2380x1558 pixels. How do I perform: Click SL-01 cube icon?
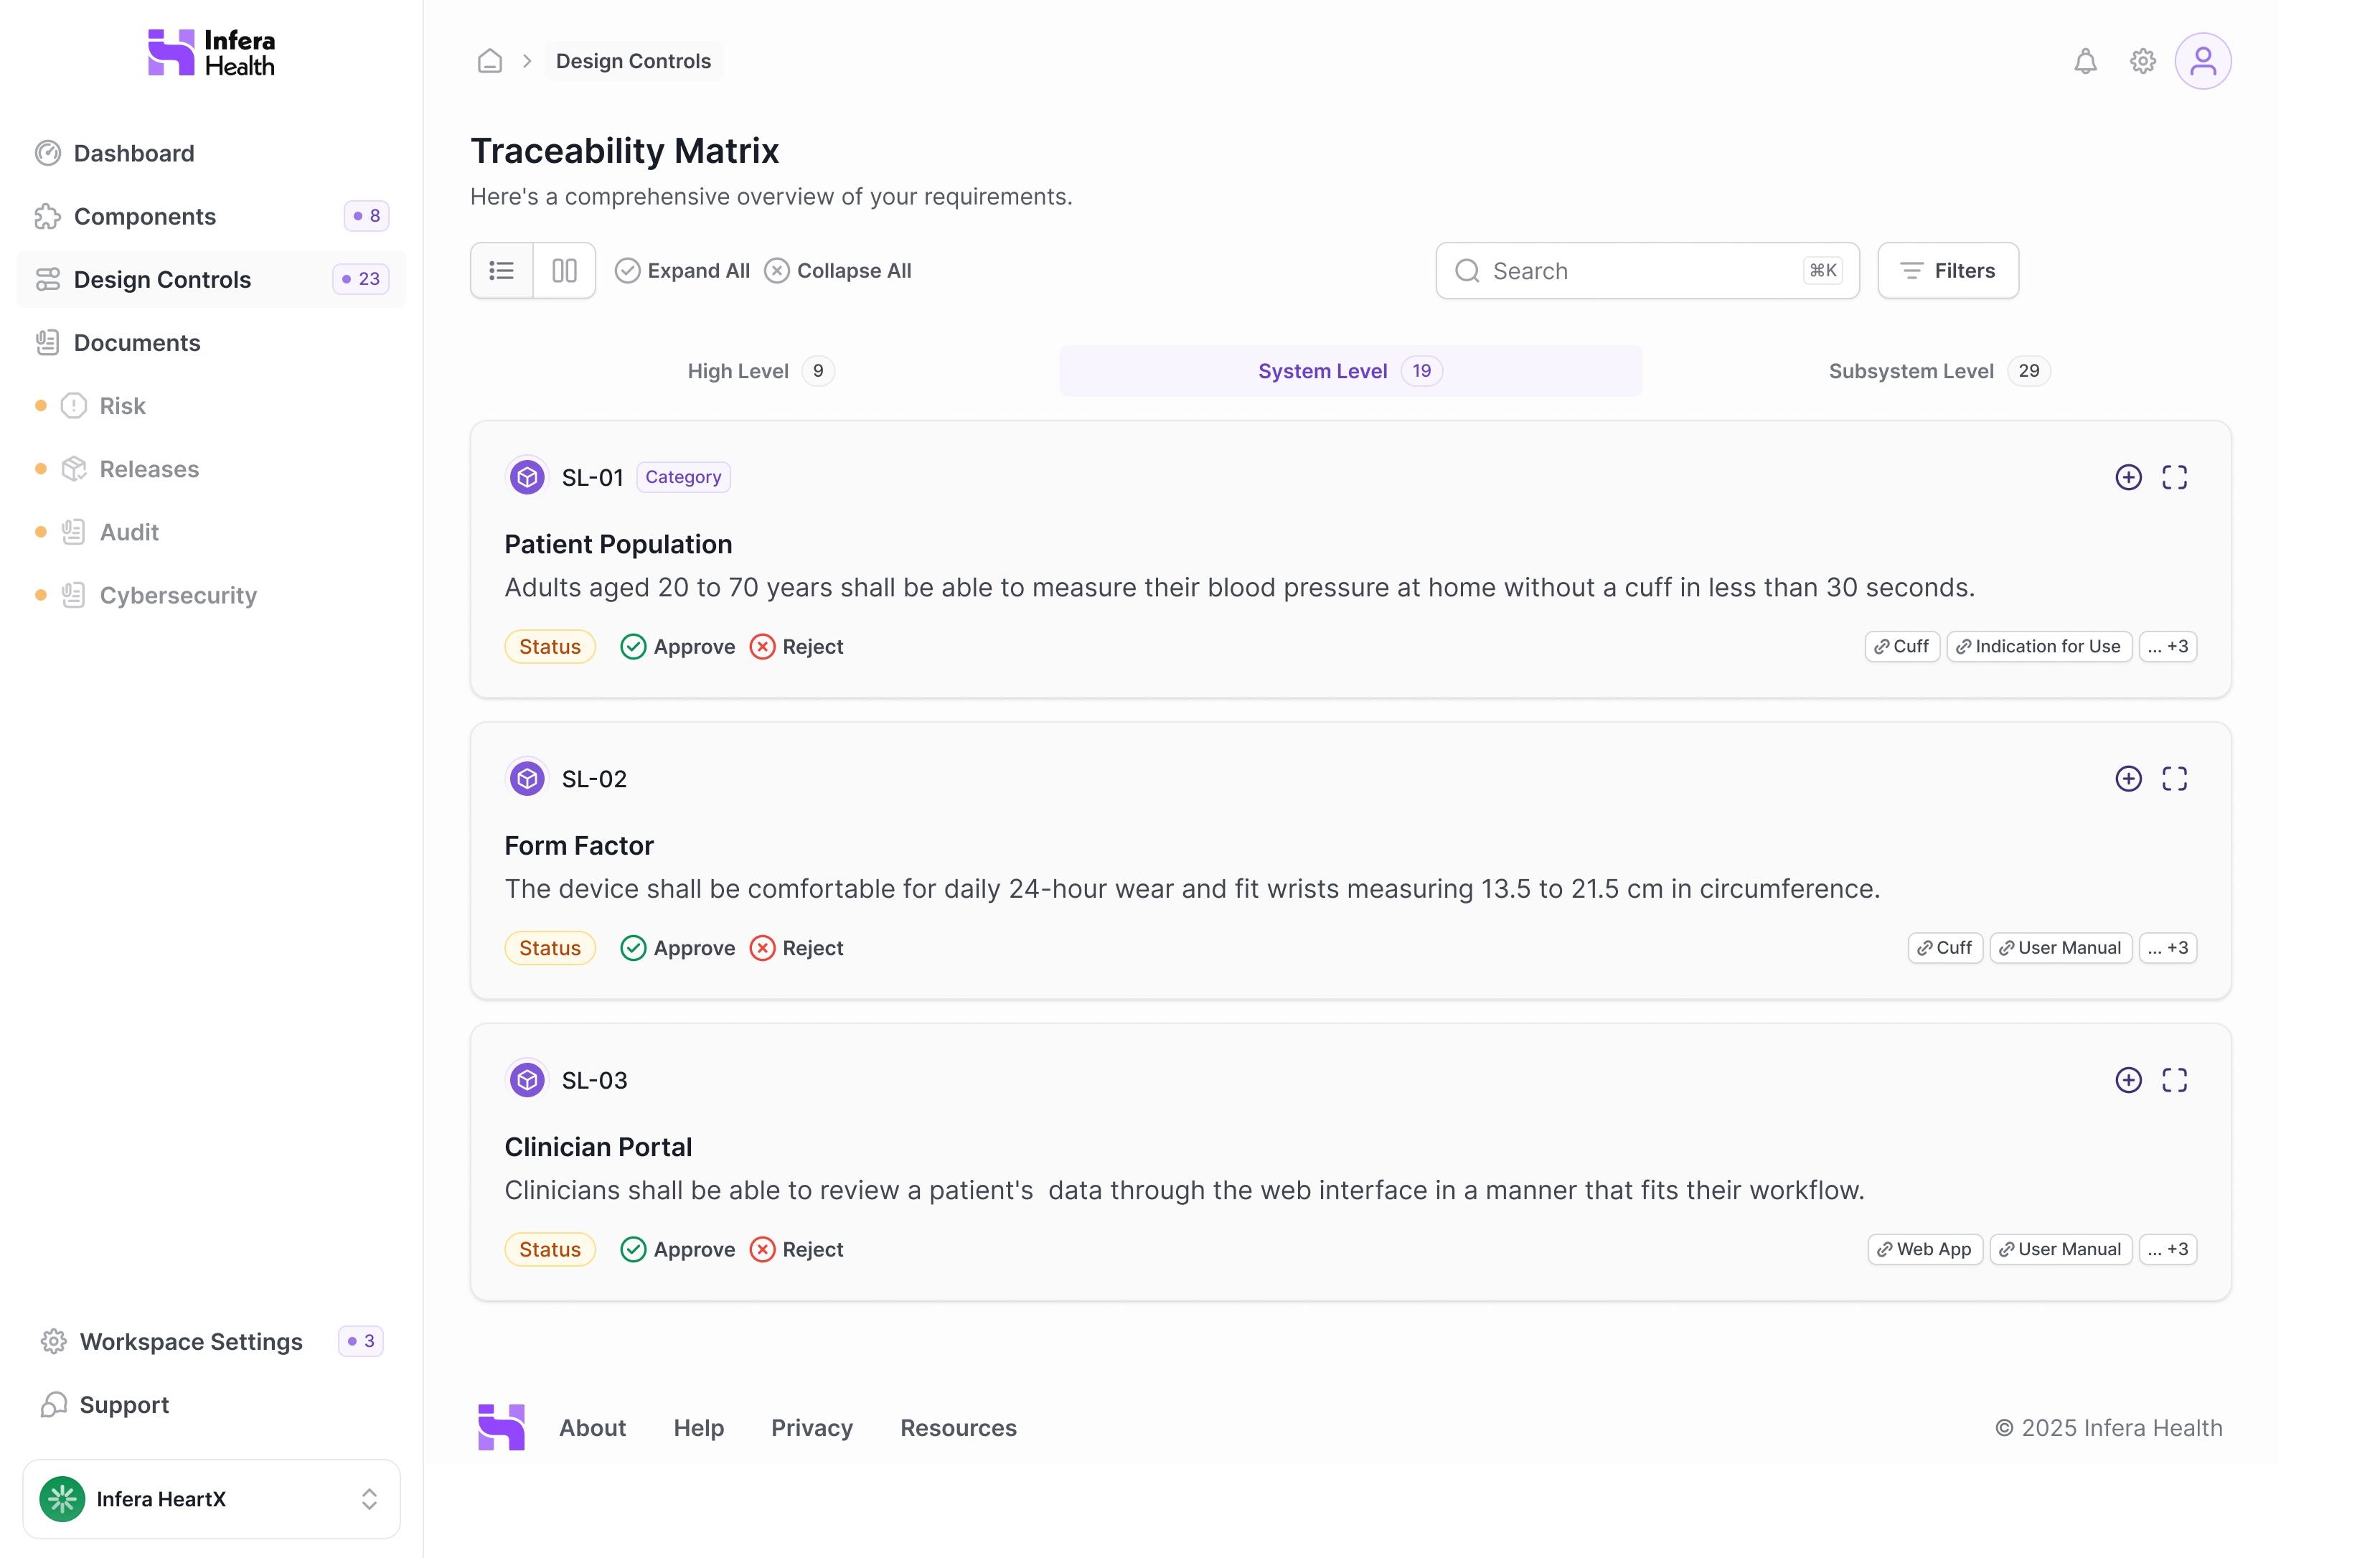coord(527,477)
